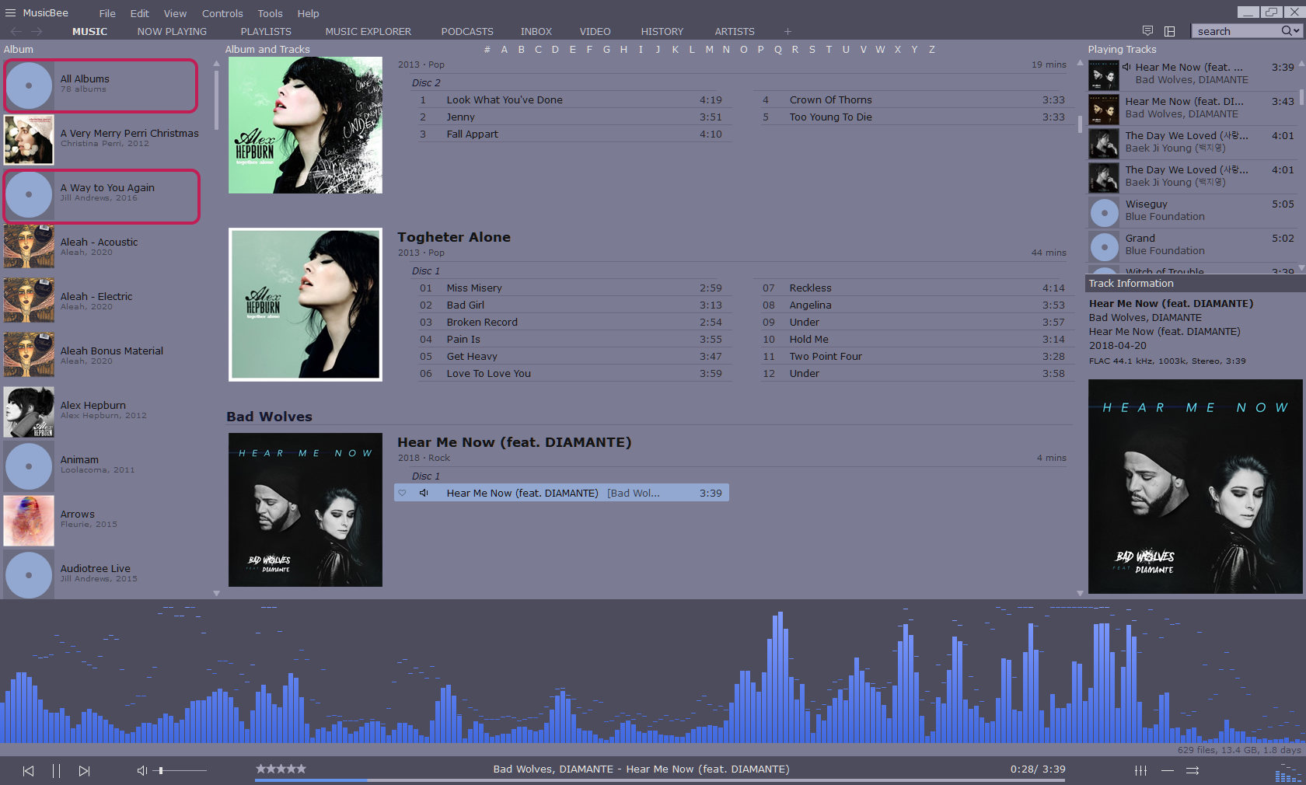Jump to # in alphabet bar

(487, 49)
